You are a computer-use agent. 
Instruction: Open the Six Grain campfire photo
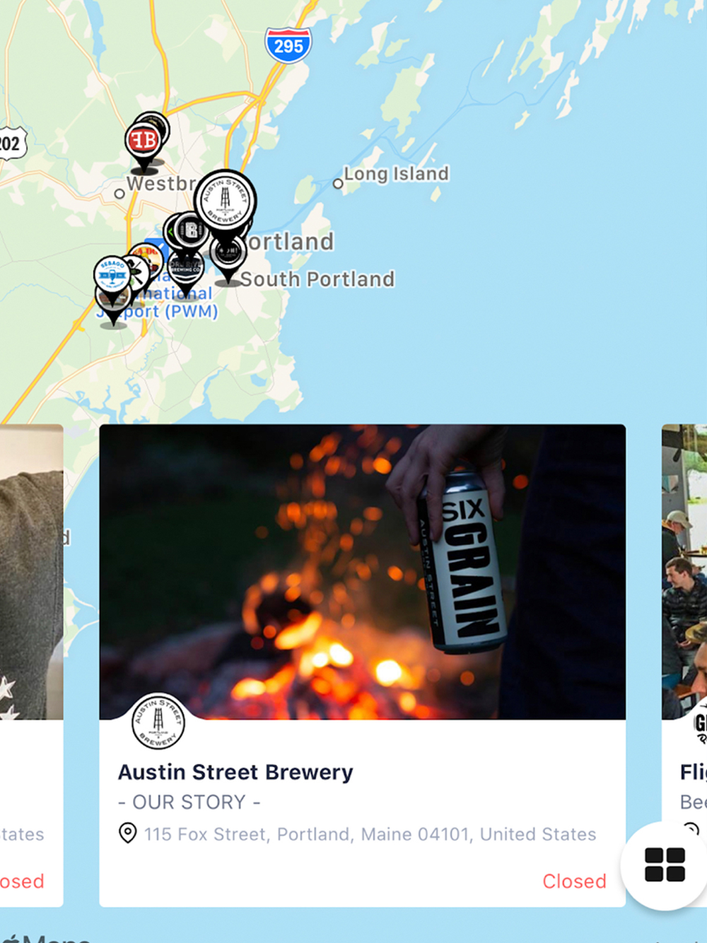click(363, 572)
